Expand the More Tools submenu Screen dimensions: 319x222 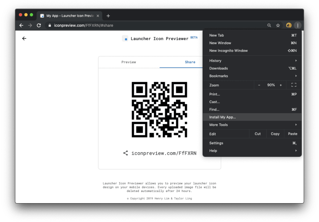point(252,125)
